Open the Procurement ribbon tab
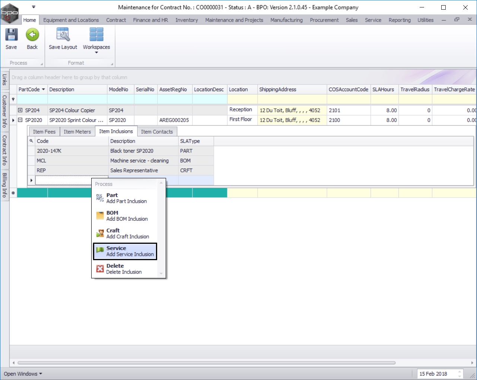This screenshot has height=380, width=477. click(324, 20)
